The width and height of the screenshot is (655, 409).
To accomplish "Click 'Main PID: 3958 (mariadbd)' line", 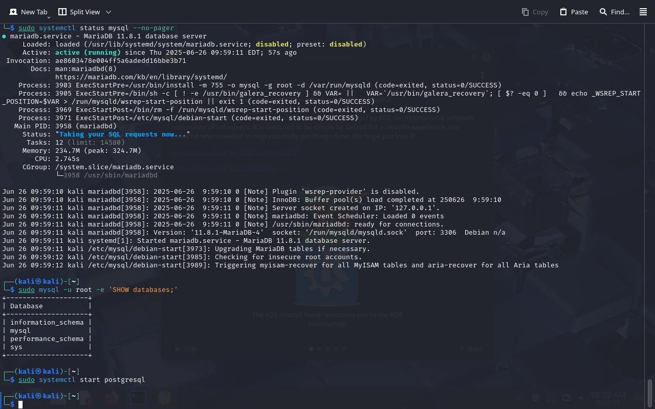I will pos(65,126).
